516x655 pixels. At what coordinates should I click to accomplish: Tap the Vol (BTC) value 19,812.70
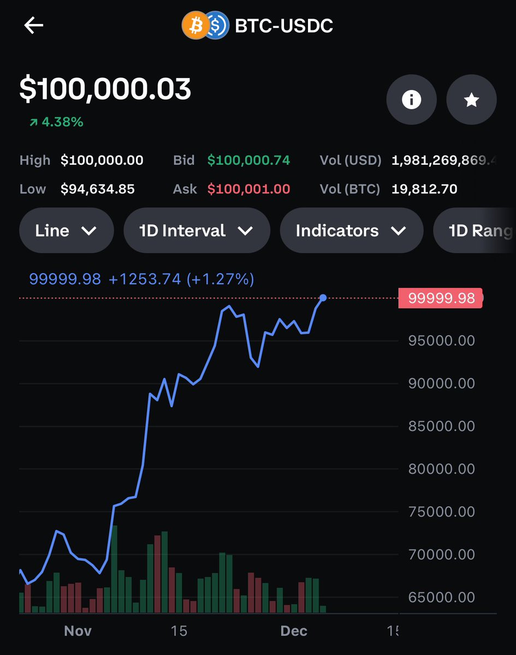point(424,189)
